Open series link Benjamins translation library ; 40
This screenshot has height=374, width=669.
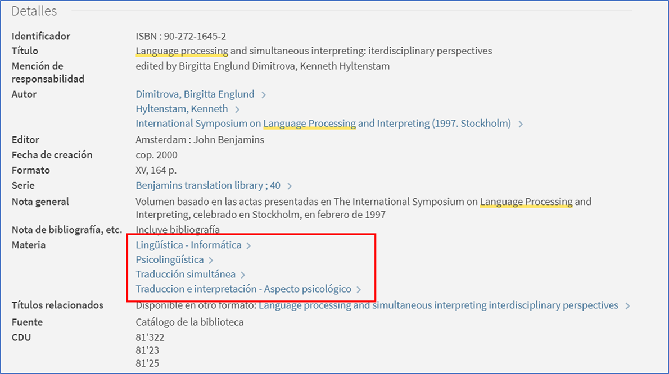click(x=207, y=185)
